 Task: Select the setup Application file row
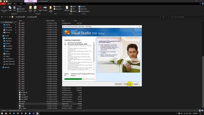click(50, 104)
